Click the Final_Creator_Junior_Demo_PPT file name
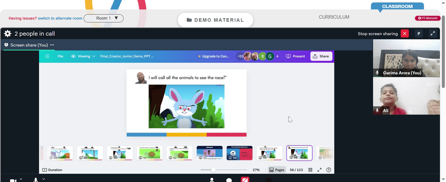The width and height of the screenshot is (446, 182). click(127, 56)
